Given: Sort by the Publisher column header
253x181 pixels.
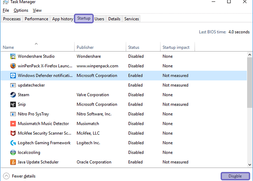Looking at the screenshot, I should 100,47.
